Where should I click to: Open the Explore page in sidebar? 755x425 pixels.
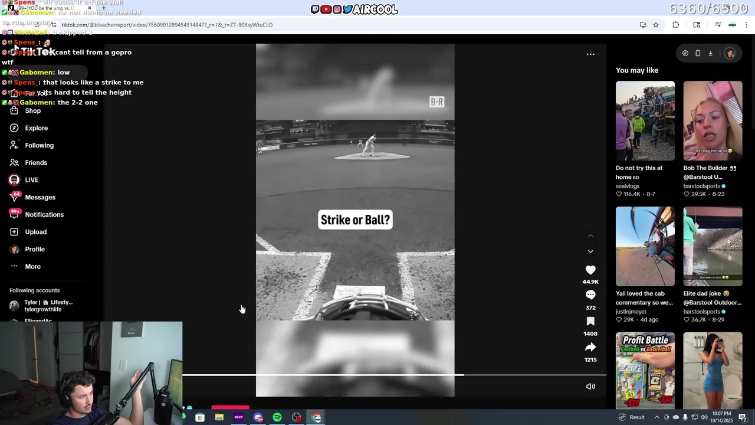tap(37, 128)
